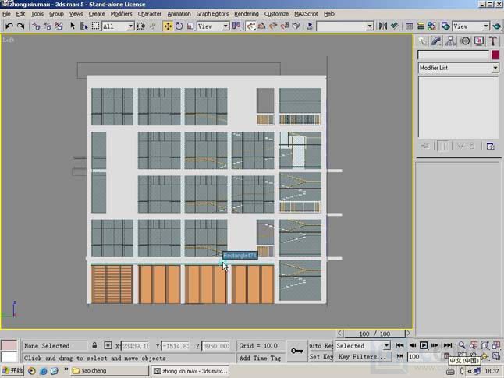The image size is (504, 378).
Task: Expand the Modifier List dropdown
Action: click(495, 68)
